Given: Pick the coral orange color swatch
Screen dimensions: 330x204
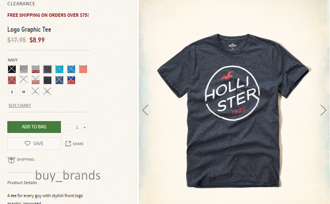Looking at the screenshot, I should point(83,69).
